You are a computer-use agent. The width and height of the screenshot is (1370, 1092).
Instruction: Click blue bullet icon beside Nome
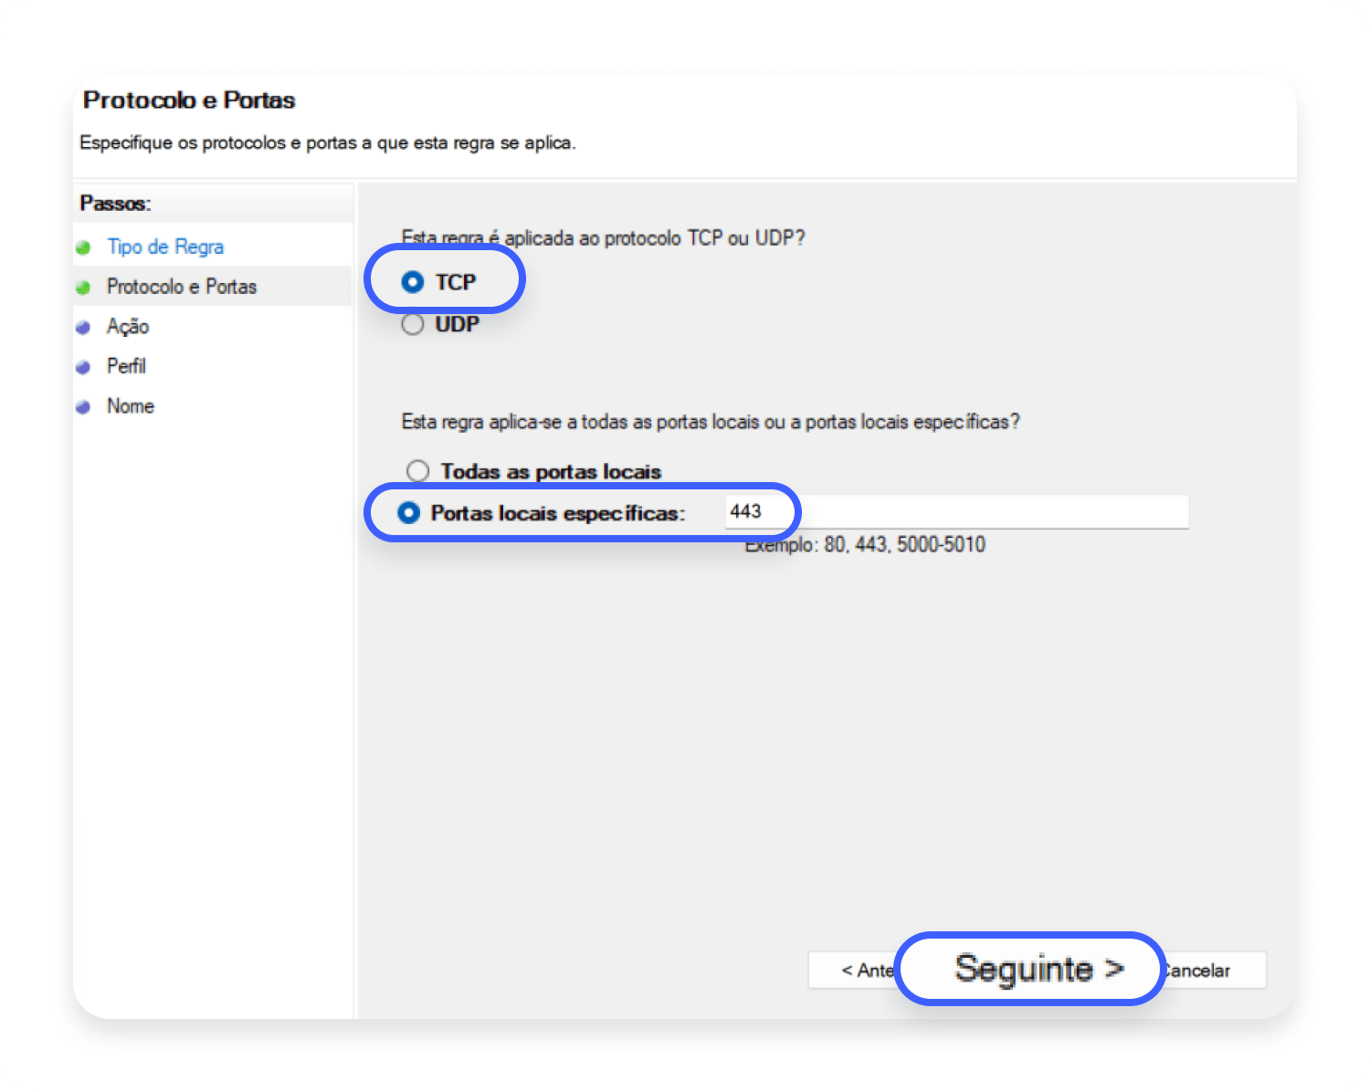tap(83, 407)
